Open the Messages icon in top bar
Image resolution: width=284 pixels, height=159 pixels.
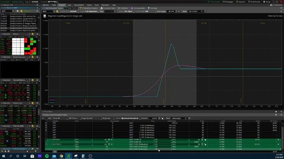tap(229, 2)
